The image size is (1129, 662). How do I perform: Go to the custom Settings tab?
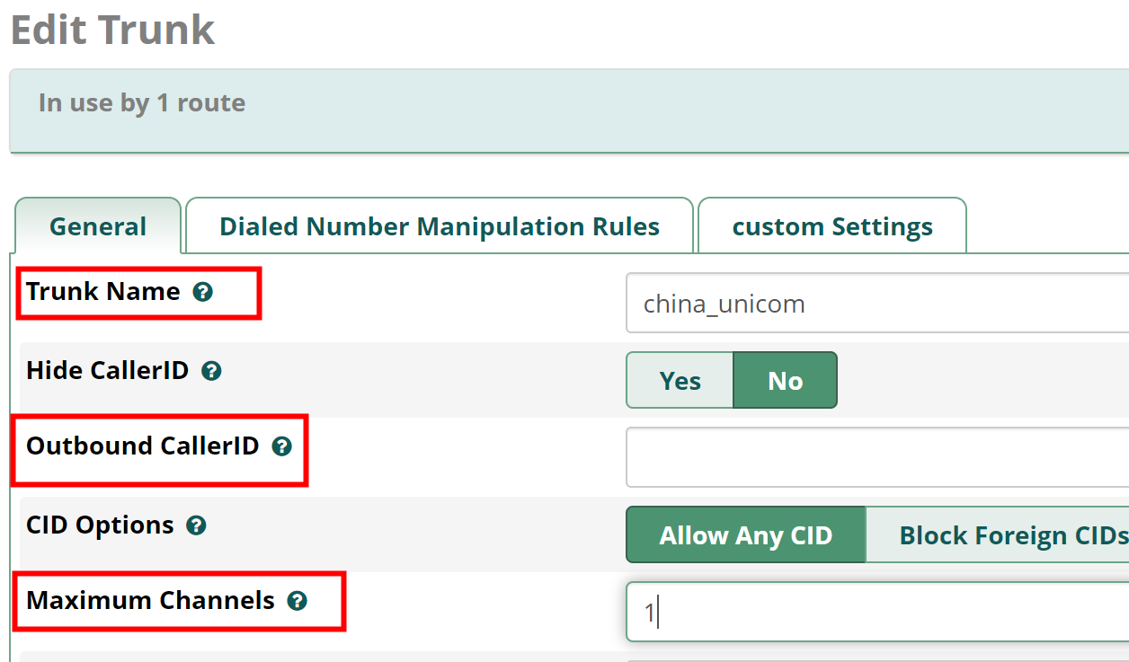tap(832, 226)
